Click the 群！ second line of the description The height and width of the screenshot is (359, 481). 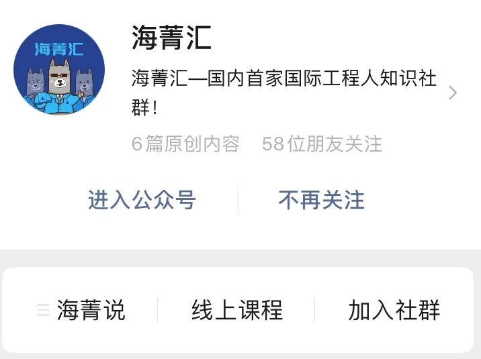point(144,107)
